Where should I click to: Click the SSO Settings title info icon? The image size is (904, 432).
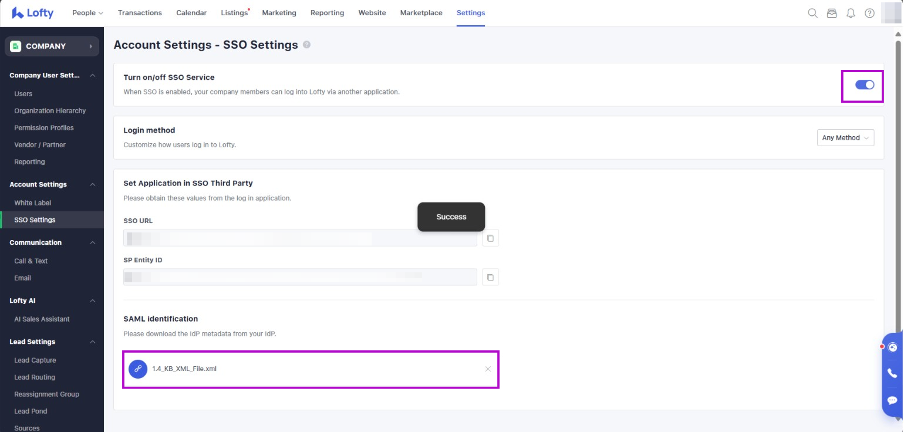[306, 45]
